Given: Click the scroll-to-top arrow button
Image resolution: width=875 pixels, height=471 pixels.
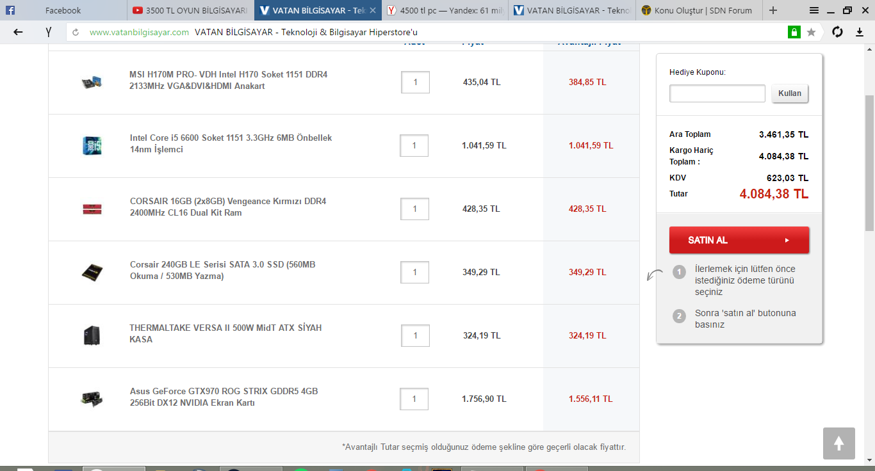Looking at the screenshot, I should tap(839, 443).
